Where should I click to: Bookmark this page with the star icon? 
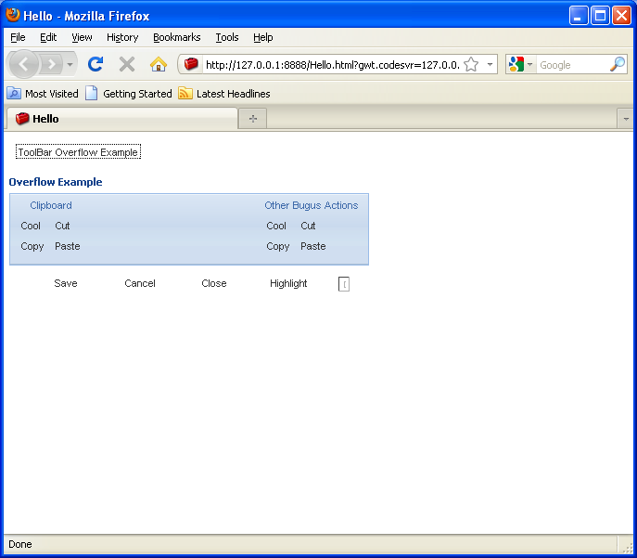click(x=471, y=64)
